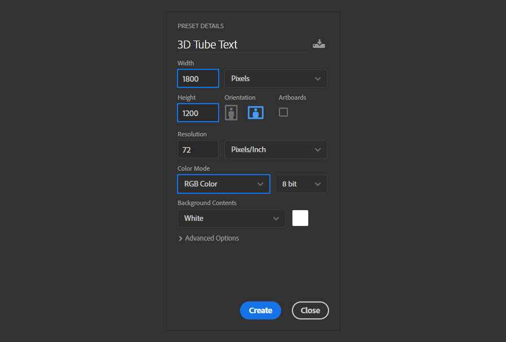The image size is (506, 342).
Task: Click the 3D Tube Text preset name field
Action: tap(243, 45)
